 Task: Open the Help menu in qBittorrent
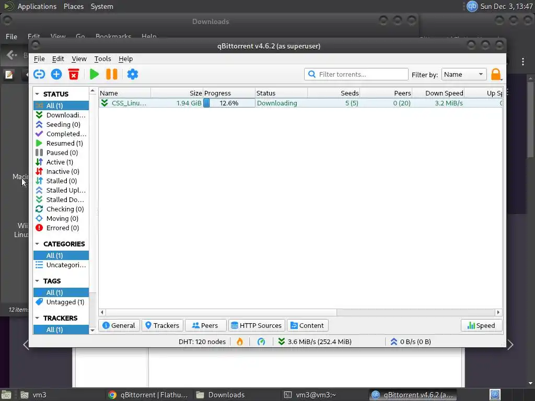pos(125,58)
